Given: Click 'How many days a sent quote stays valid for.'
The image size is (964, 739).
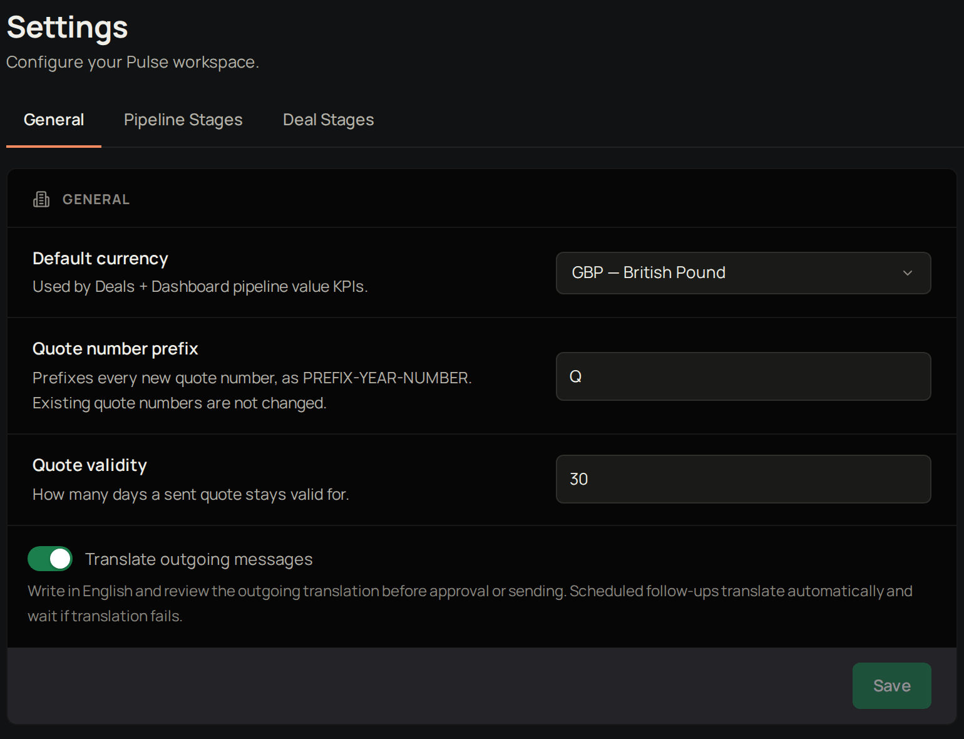Looking at the screenshot, I should 191,494.
